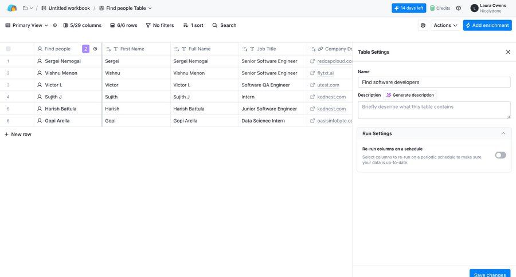Collapse the Run Settings section

click(503, 133)
